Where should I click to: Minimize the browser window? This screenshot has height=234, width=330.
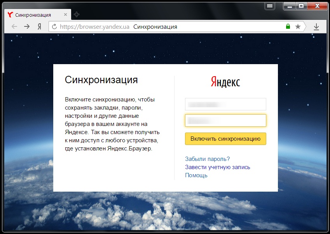290,6
